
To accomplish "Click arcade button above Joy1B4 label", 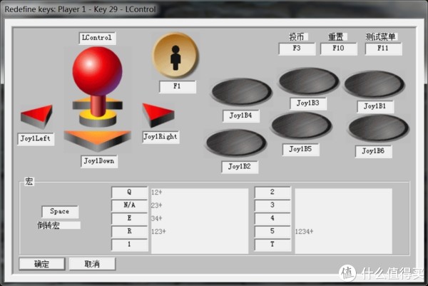I will (x=242, y=92).
